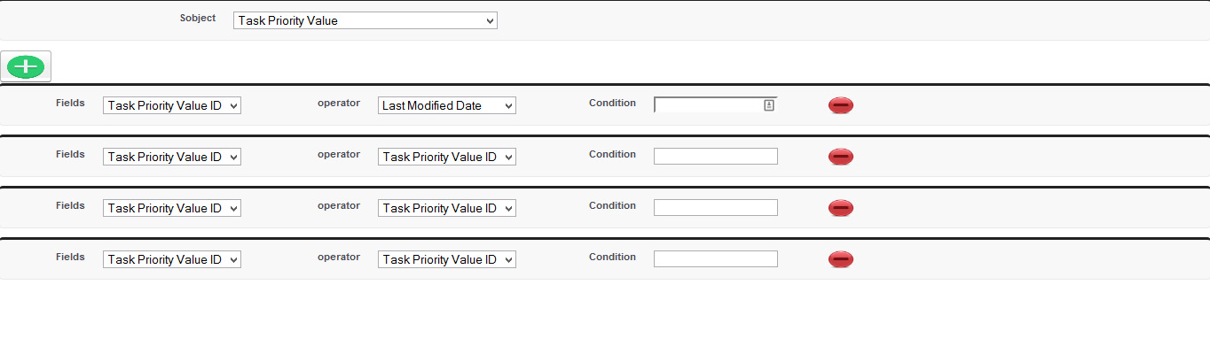This screenshot has height=354, width=1210.
Task: Open the third row's Fields dropdown
Action: coord(171,208)
